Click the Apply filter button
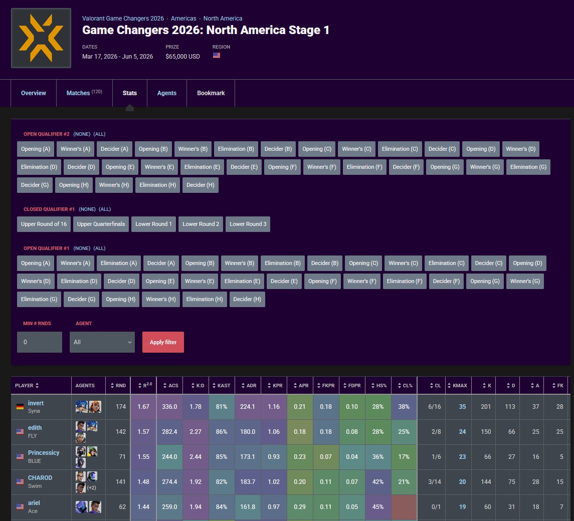The height and width of the screenshot is (521, 574). pyautogui.click(x=163, y=342)
